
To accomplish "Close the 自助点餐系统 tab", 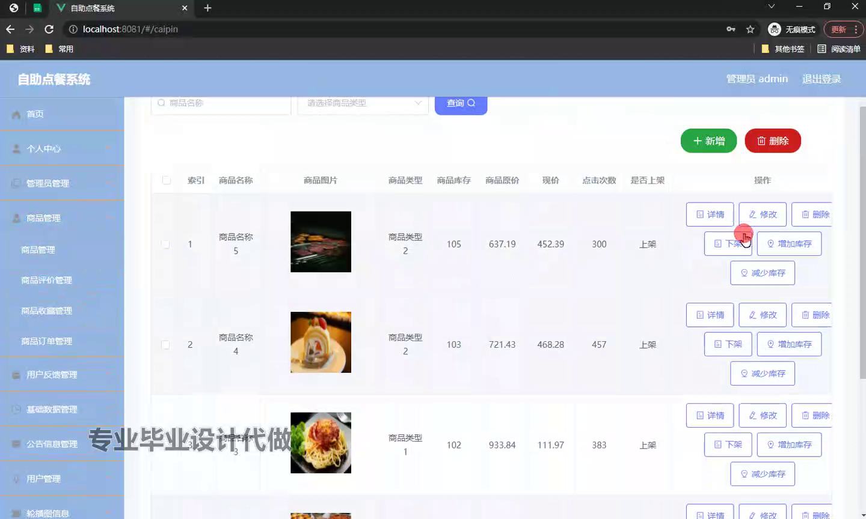I will (185, 8).
